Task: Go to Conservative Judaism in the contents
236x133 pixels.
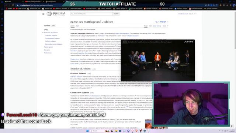Action: [x=52, y=38]
